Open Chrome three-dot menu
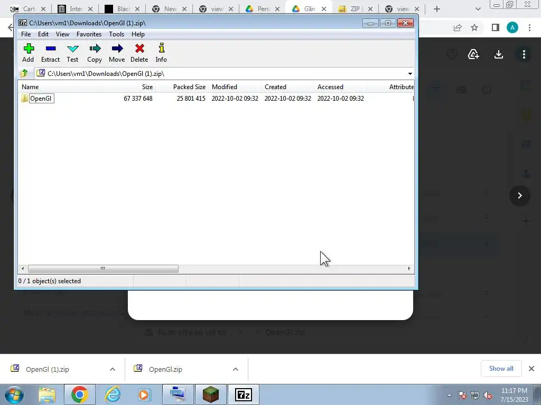 pos(529,27)
